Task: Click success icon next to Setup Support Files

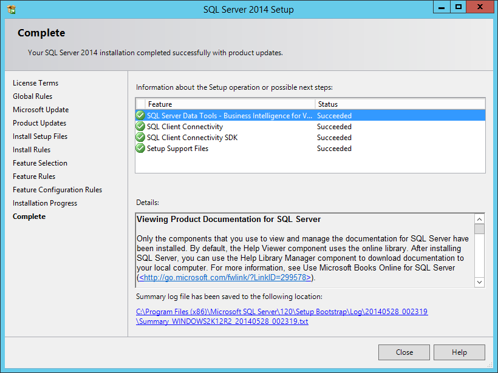Action: coord(140,148)
